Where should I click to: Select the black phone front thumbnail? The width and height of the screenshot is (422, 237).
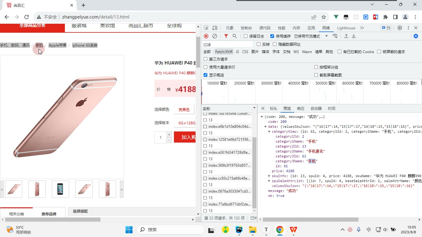click(x=61, y=189)
